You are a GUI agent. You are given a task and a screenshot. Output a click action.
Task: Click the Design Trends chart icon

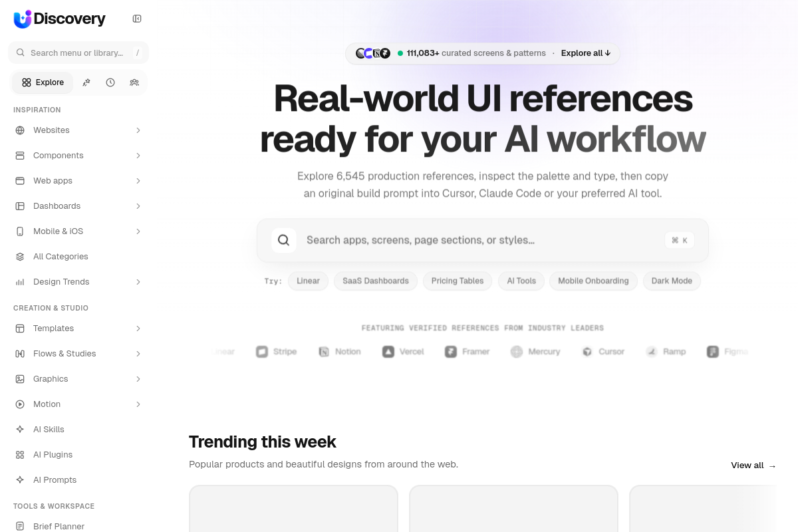20,282
